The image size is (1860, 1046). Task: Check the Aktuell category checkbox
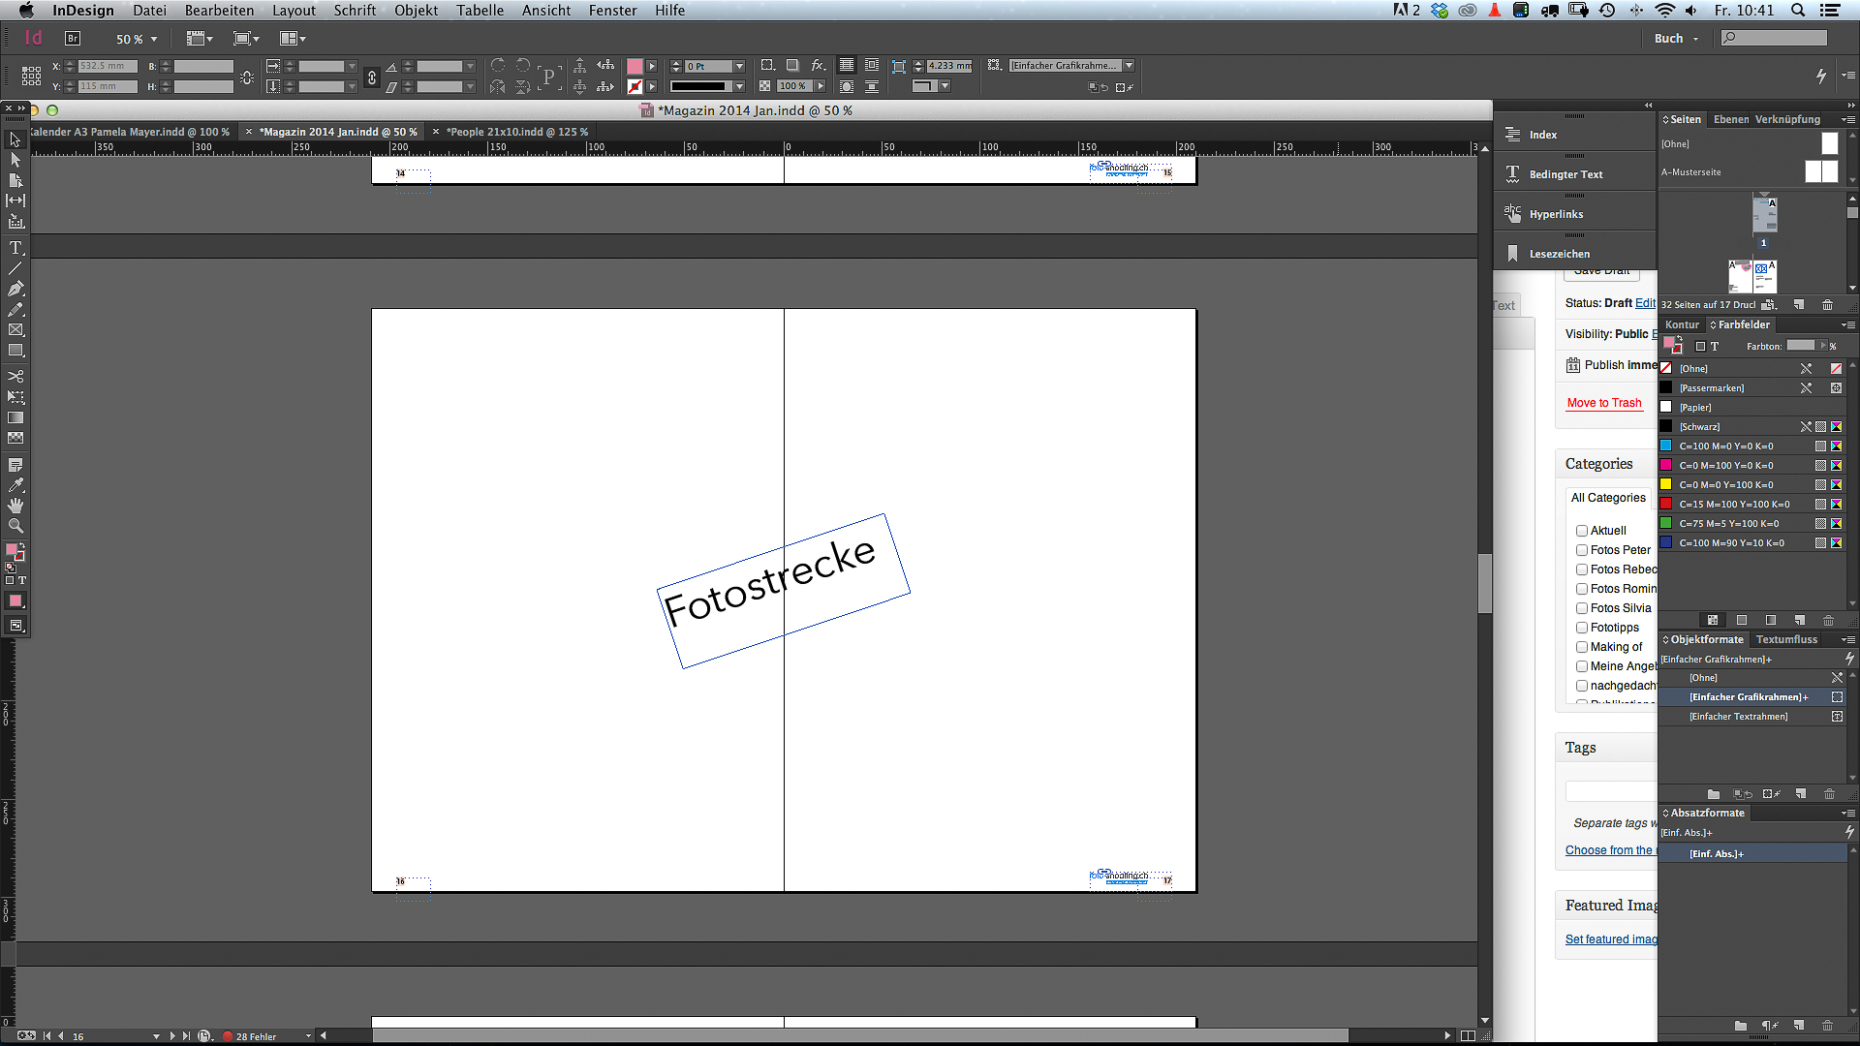click(x=1582, y=531)
